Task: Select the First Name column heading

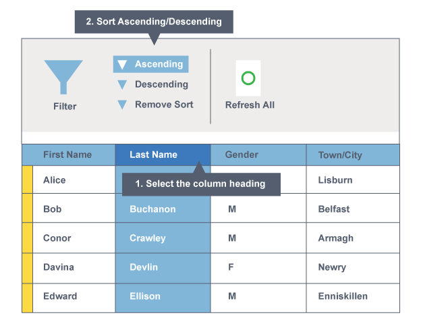Action: (67, 155)
